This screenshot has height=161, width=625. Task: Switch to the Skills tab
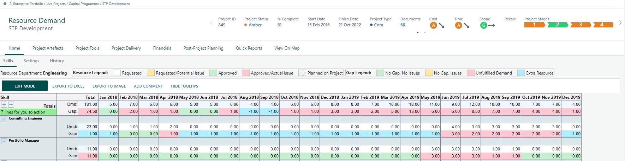(x=8, y=61)
